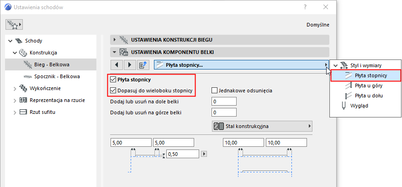402x187 pixels.
Task: Click the Wygląd pen icon
Action: coord(344,106)
